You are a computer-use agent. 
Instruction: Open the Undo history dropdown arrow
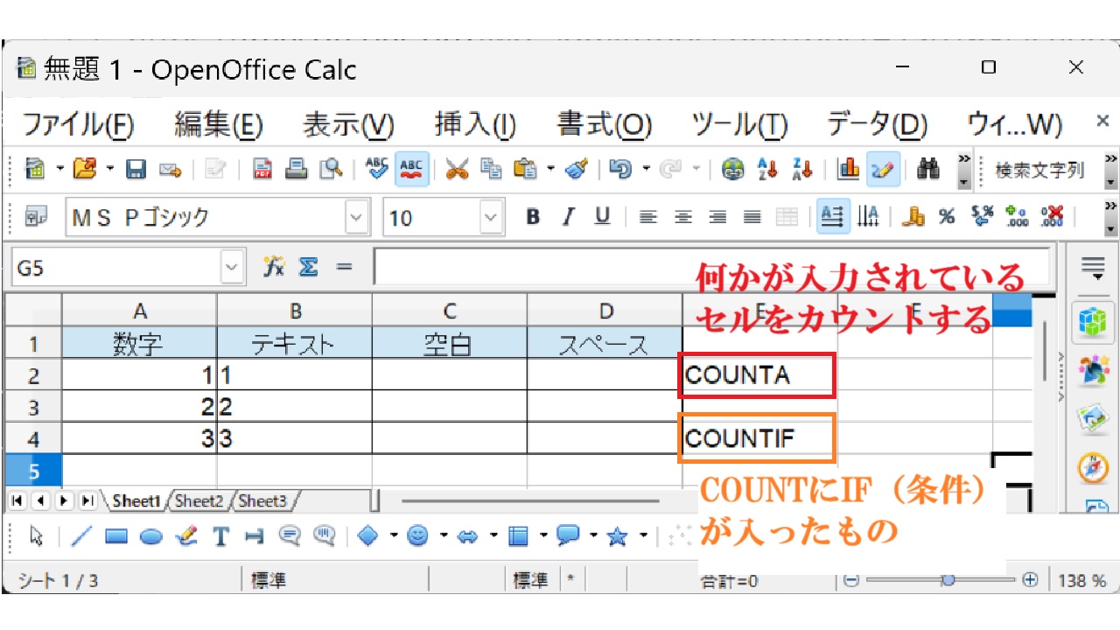[646, 169]
